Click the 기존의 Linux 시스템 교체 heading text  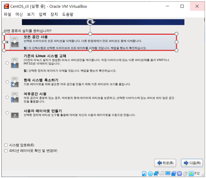point(45,56)
